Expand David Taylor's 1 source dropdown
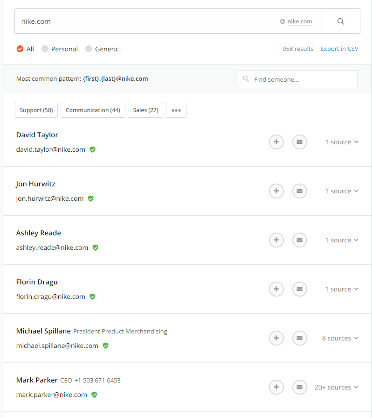The width and height of the screenshot is (372, 418). click(x=342, y=142)
